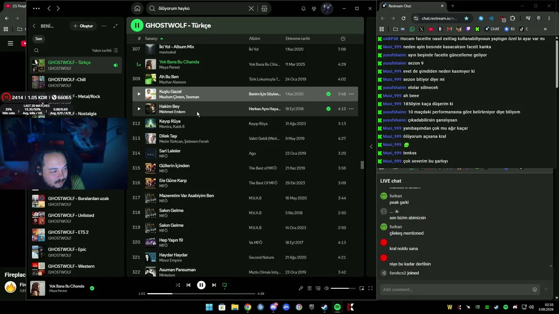The height and width of the screenshot is (314, 559).
Task: Open more options for Kuşlu Gazel
Action: click(x=351, y=94)
